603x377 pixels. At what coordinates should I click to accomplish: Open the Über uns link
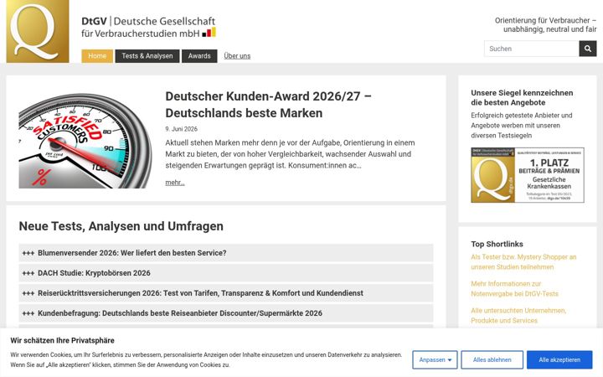pyautogui.click(x=237, y=56)
